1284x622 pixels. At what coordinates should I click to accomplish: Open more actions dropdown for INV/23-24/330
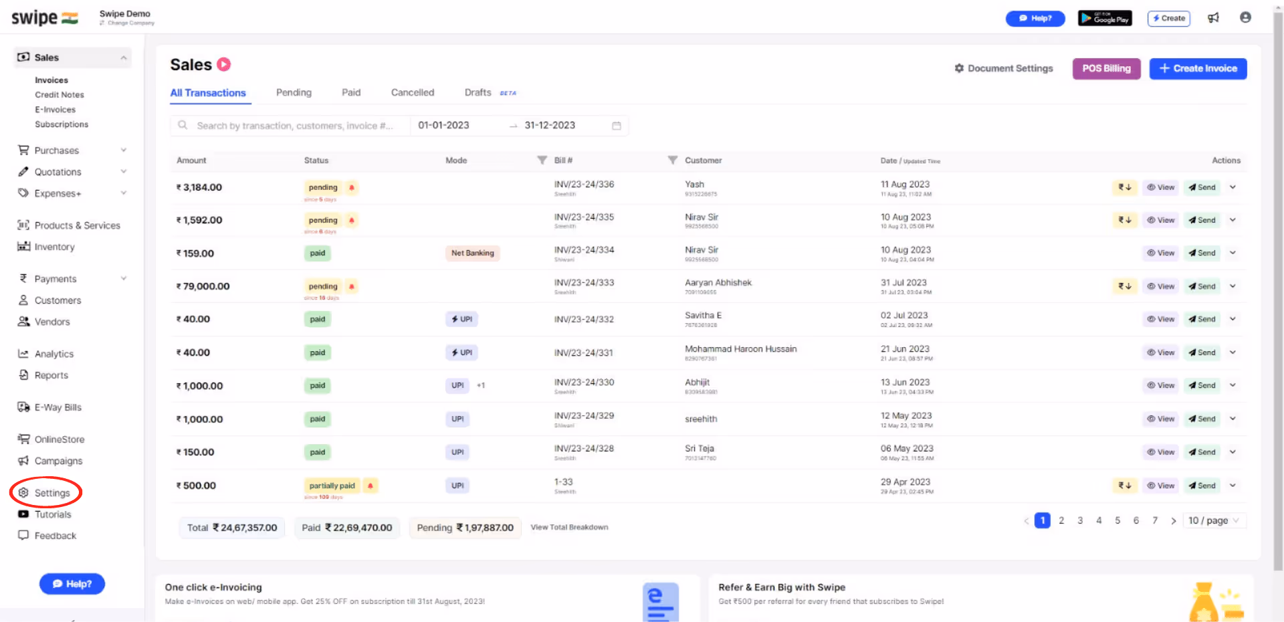click(1233, 385)
